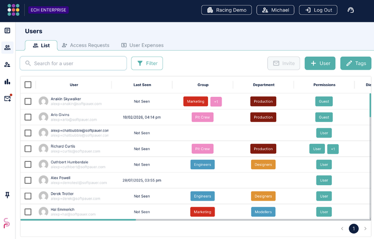Viewport: 374px width, 239px height.
Task: Select the Users icon in sidebar
Action: [7, 47]
